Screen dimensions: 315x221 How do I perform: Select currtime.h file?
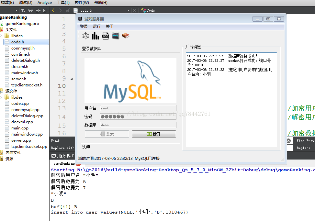(x=20, y=54)
